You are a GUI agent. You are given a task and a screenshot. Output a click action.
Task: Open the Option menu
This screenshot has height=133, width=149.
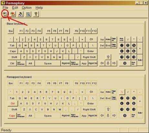coord(27,7)
